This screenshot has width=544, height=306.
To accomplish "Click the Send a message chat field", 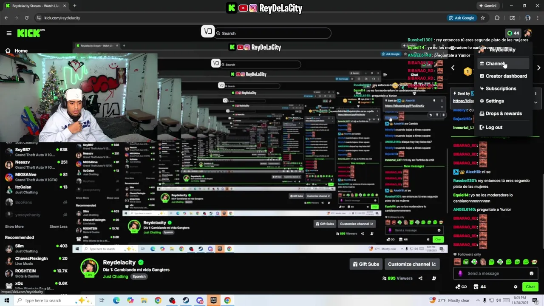I will point(495,273).
